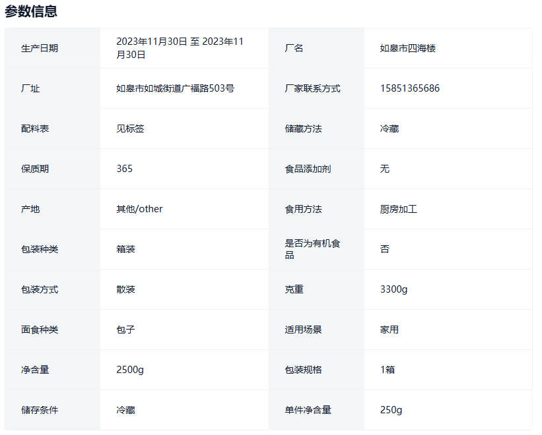Select the manufacturer name 如皋市四海楼
The width and height of the screenshot is (542, 435).
click(407, 48)
